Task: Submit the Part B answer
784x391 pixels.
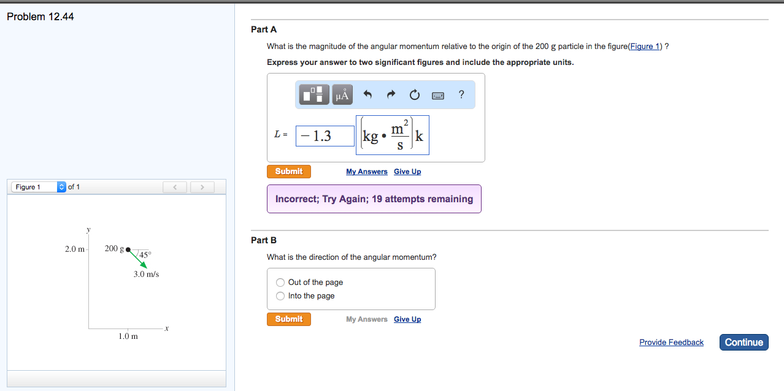Action: tap(289, 319)
